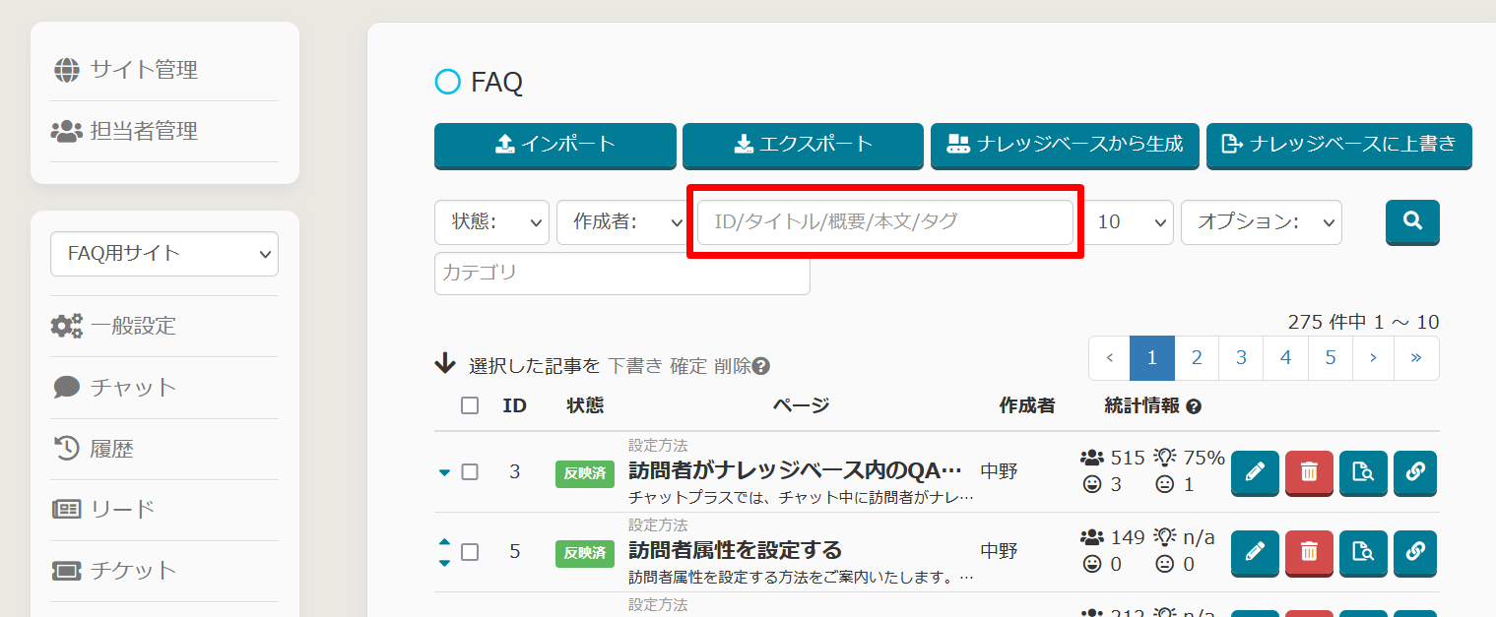
Task: Click pencil edit icon for FAQ ID 3
Action: [x=1255, y=472]
